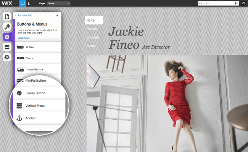Click the Vertical Menu stacked bars icon

tap(19, 106)
